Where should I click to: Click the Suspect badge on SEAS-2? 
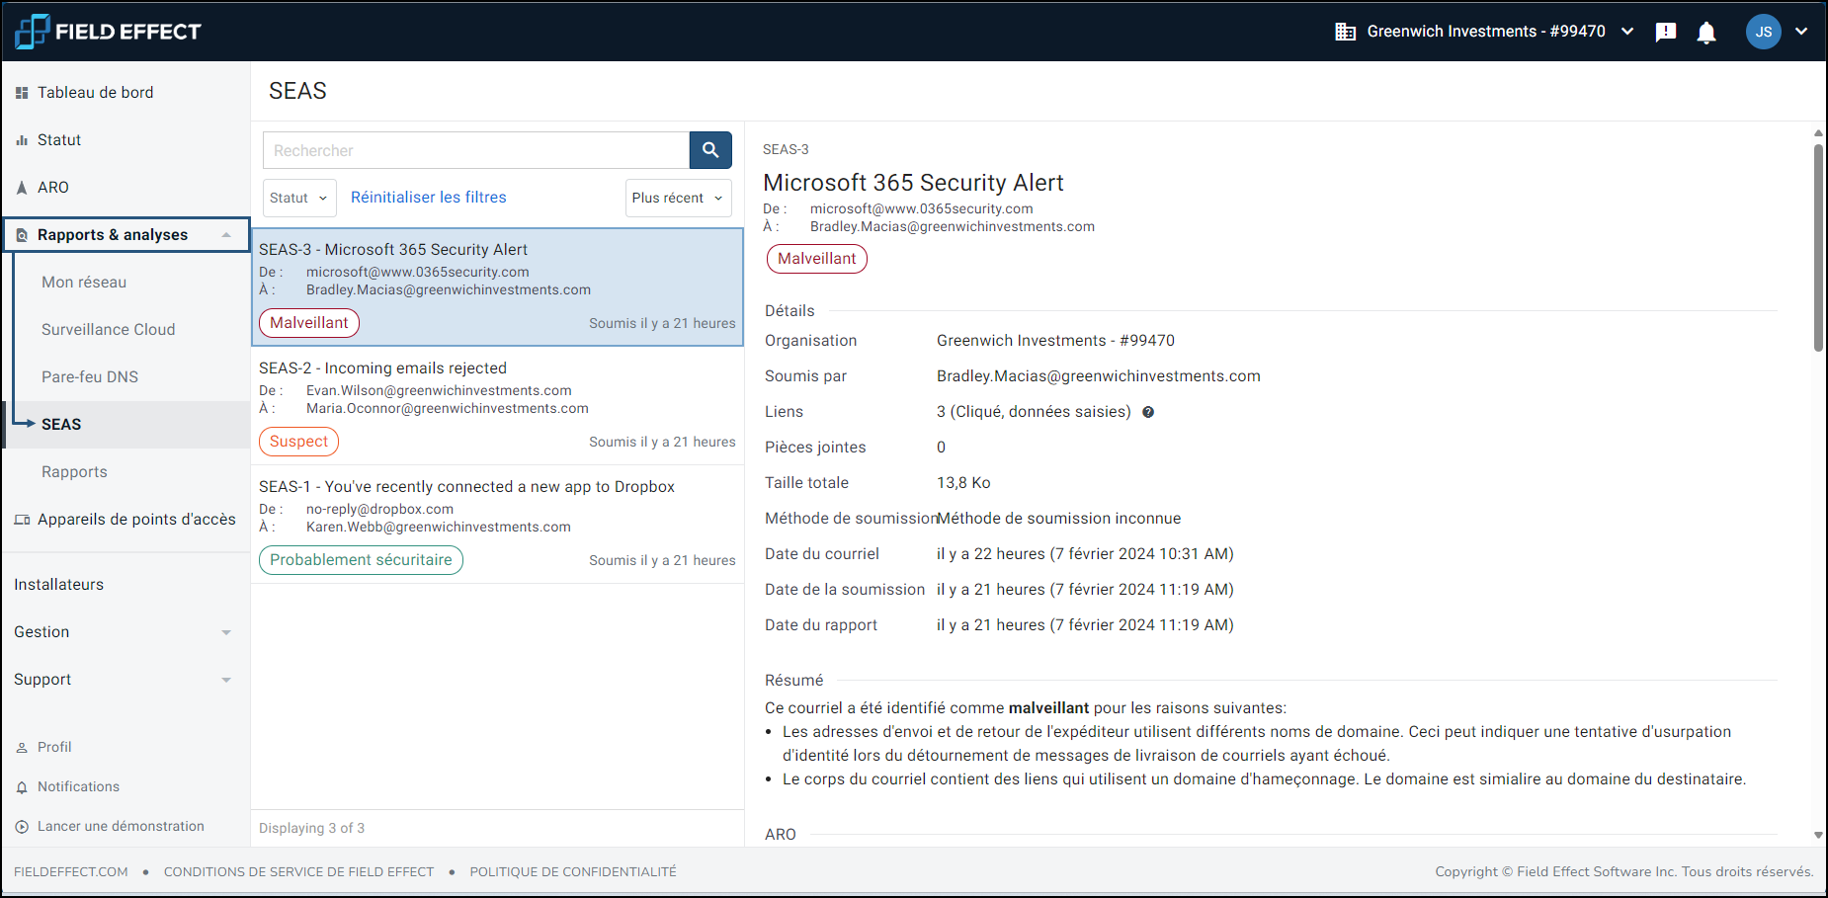(x=298, y=442)
